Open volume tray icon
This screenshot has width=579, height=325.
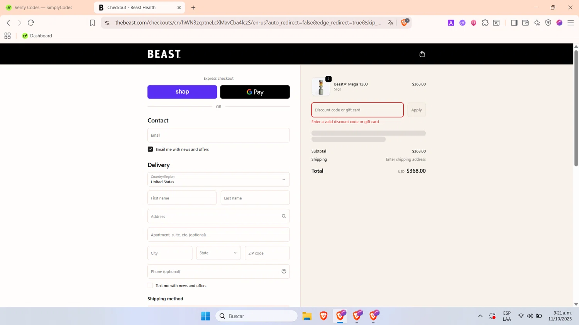pyautogui.click(x=530, y=316)
